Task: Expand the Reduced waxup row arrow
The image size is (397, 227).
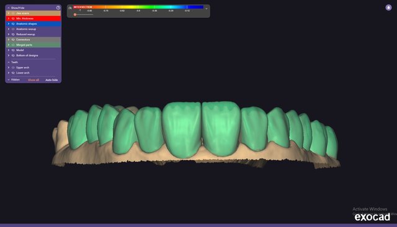Action: click(x=9, y=35)
